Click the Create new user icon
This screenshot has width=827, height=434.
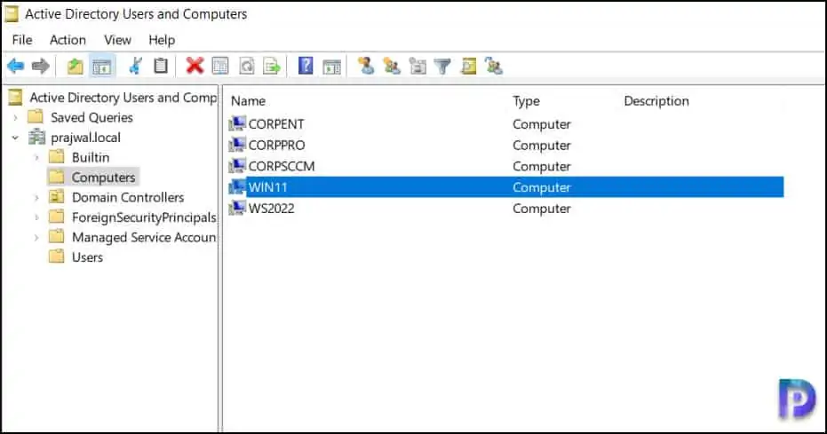[x=365, y=66]
